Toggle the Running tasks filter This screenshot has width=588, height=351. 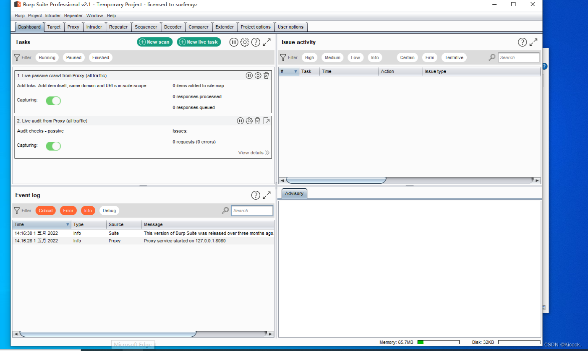[47, 57]
